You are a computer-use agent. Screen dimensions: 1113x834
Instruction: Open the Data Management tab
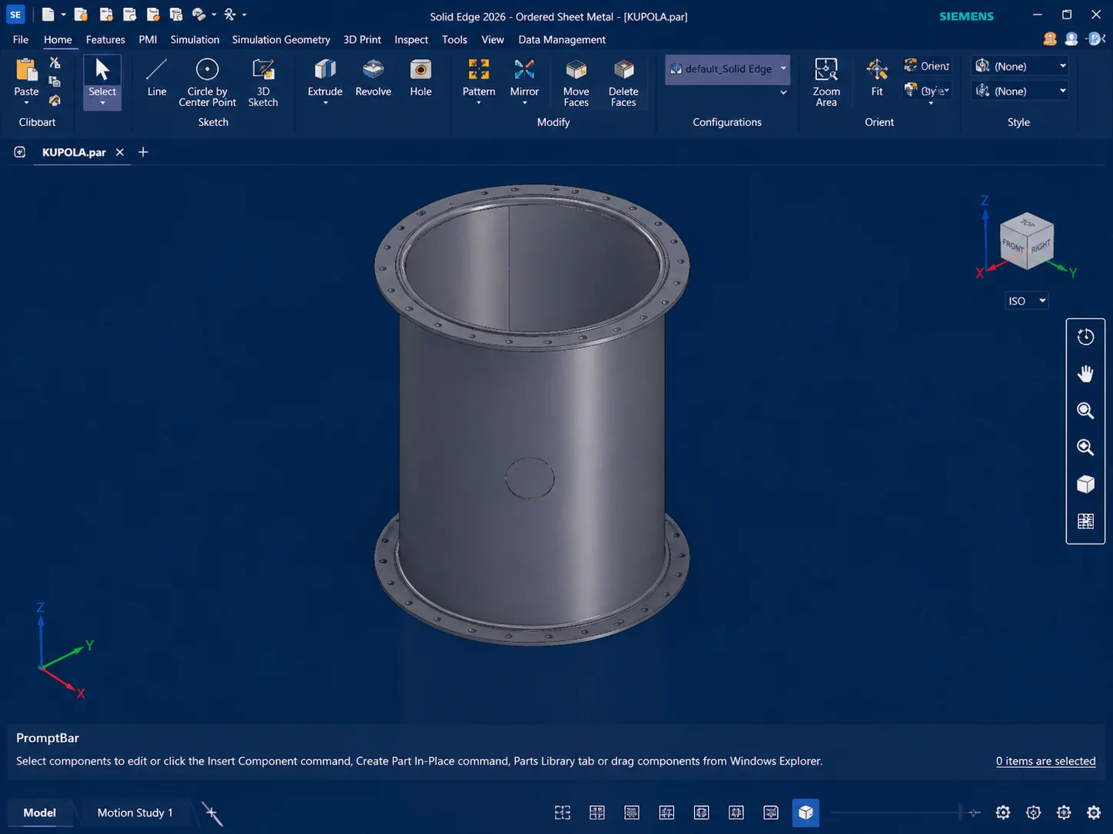pos(562,39)
